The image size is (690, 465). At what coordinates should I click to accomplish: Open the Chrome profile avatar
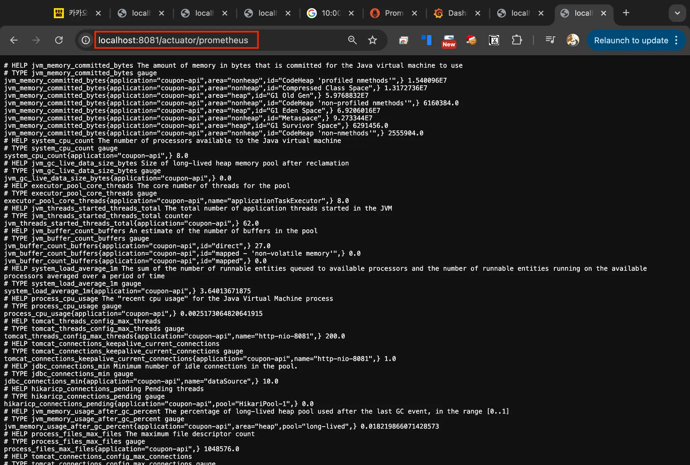point(572,40)
